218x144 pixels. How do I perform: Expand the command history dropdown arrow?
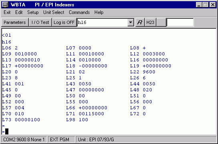130,22
